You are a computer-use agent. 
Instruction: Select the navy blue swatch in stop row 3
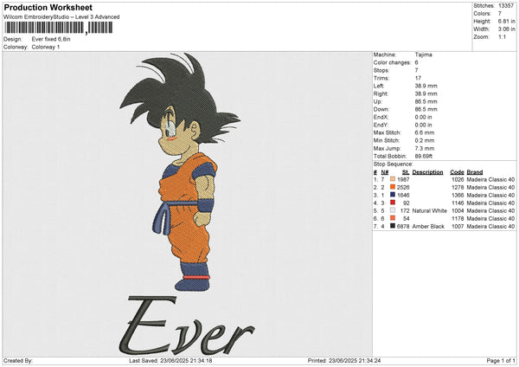tap(393, 195)
